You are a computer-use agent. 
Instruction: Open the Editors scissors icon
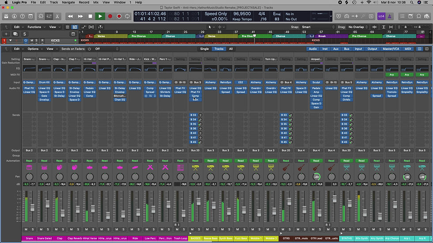(57, 16)
